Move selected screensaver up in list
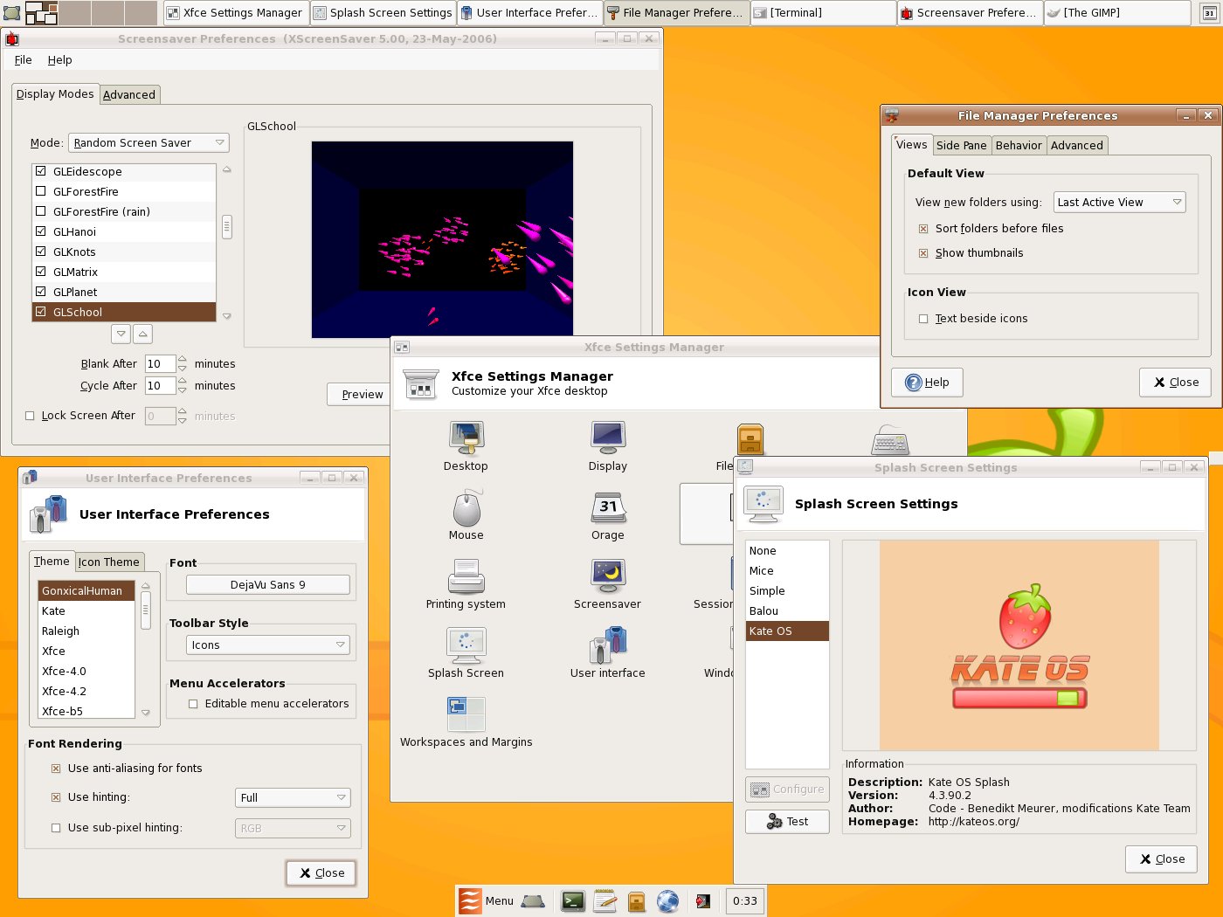Screen dimensions: 1223x917 (143, 334)
